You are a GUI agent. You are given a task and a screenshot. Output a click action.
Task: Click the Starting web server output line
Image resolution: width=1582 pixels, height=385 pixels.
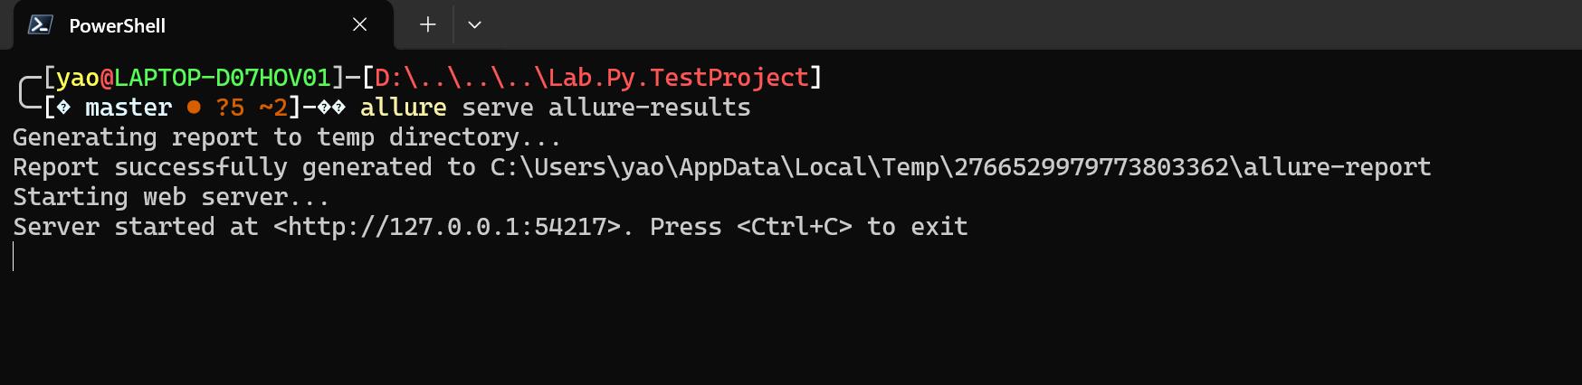coord(171,197)
